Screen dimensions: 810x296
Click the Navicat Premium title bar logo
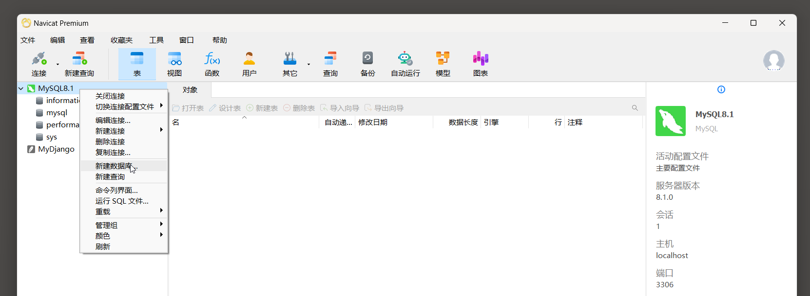coord(26,23)
